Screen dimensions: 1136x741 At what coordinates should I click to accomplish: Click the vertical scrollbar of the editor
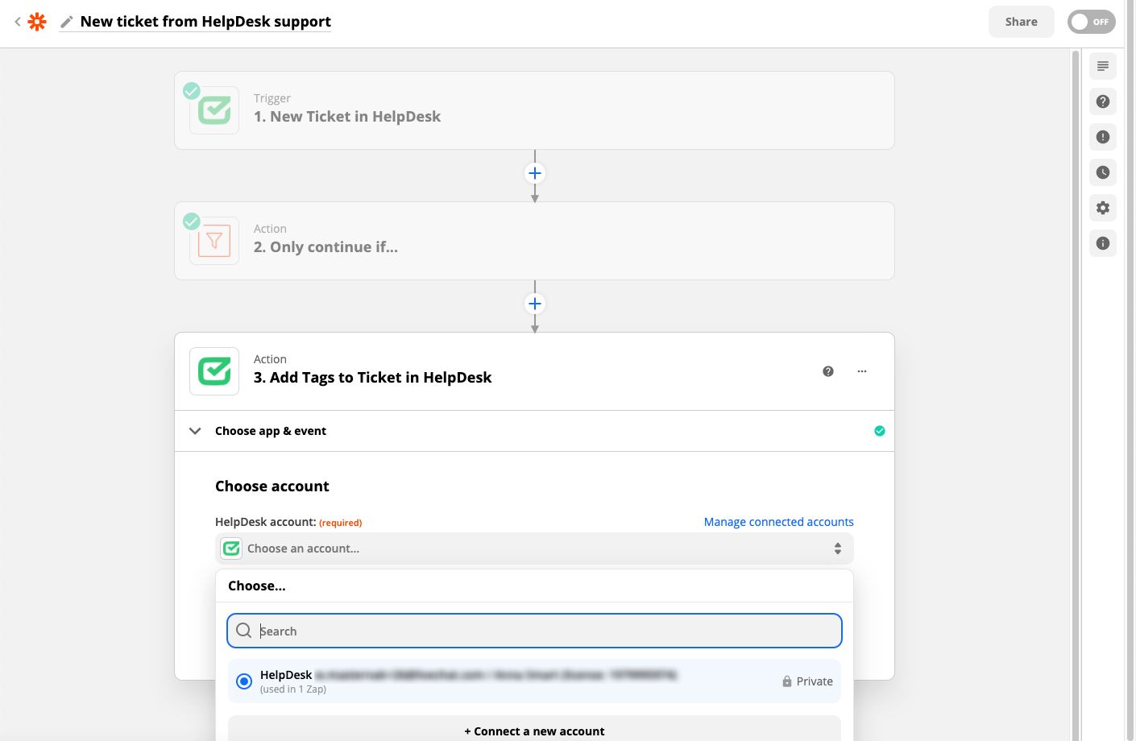1075,395
